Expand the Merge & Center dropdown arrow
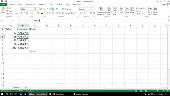 [x=77, y=13]
